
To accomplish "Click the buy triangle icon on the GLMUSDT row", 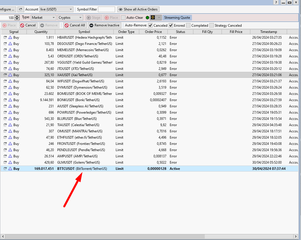I will (x=10, y=162).
